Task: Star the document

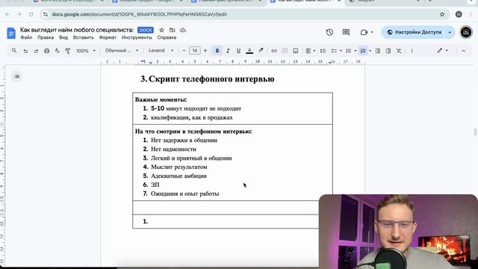Action: (161, 30)
